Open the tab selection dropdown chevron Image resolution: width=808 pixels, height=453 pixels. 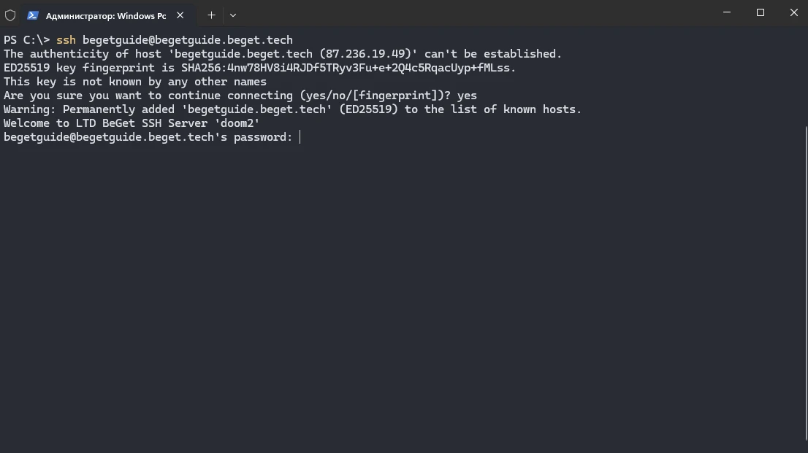point(232,15)
